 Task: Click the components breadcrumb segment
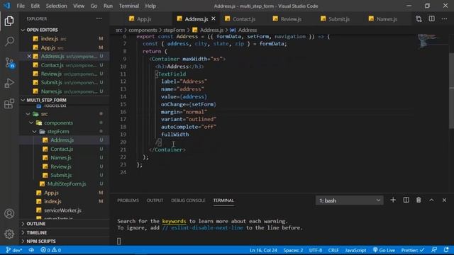[x=143, y=30]
